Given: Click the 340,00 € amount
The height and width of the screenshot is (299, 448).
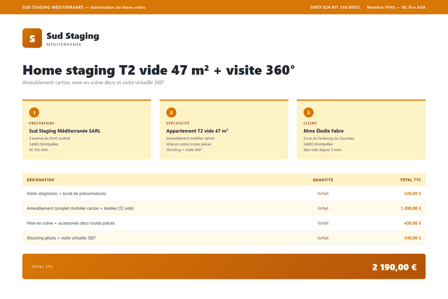Looking at the screenshot, I should click(x=412, y=238).
